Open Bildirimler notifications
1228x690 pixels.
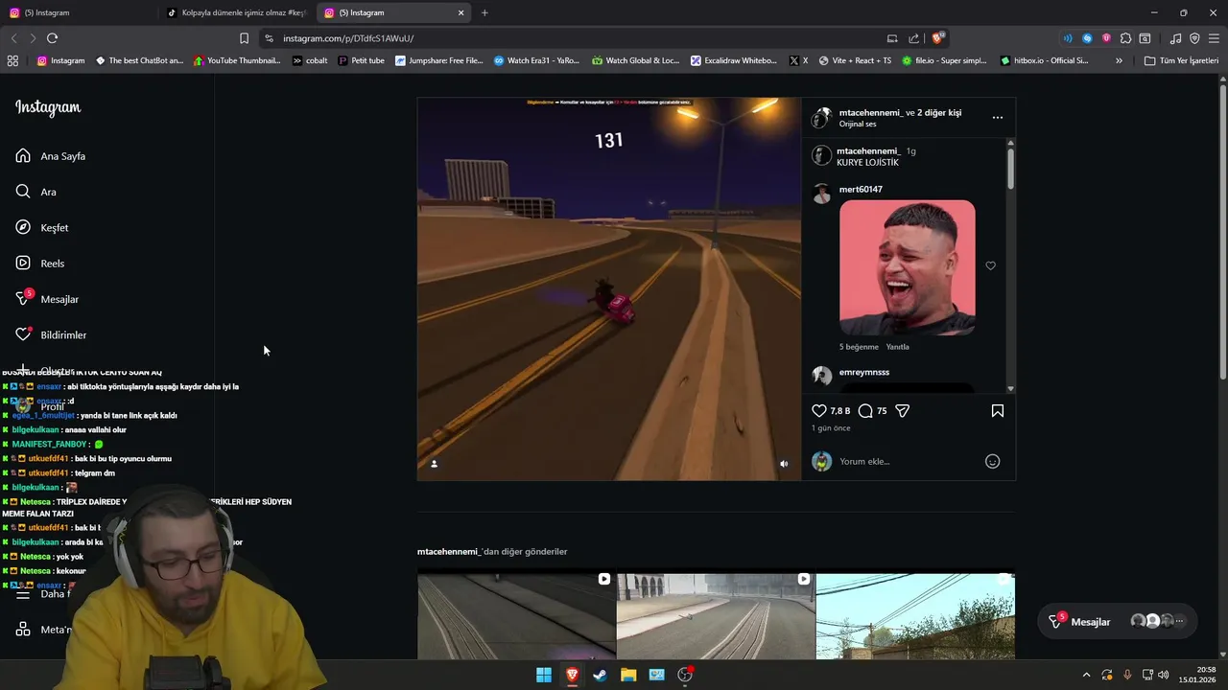click(50, 334)
